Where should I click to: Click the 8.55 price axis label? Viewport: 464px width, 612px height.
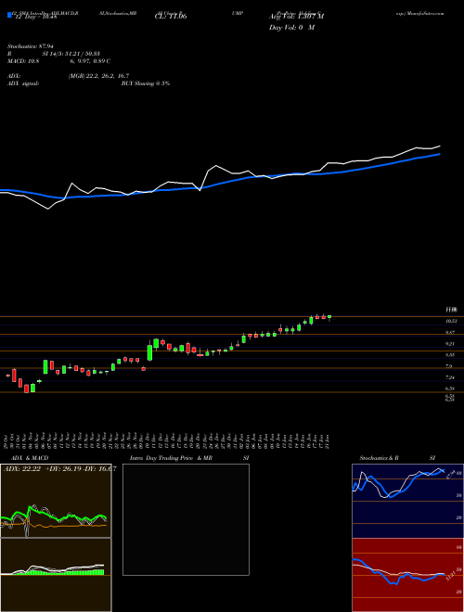[452, 355]
